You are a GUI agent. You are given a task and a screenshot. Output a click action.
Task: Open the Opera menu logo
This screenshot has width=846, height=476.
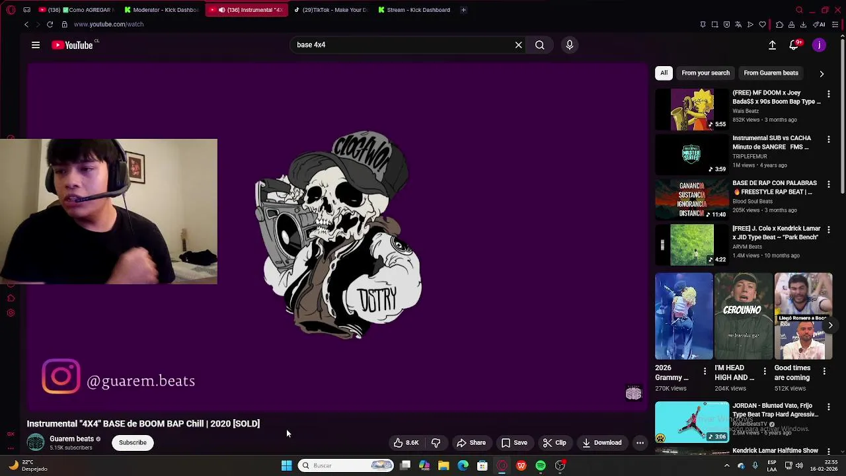coord(9,10)
